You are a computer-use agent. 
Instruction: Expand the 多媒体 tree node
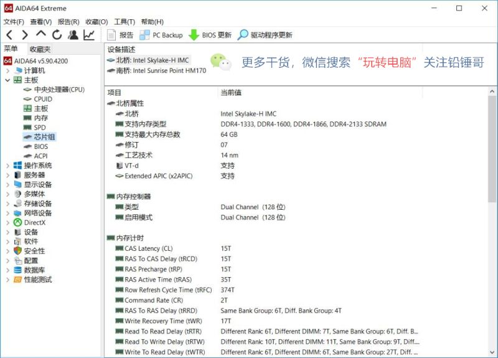8,194
